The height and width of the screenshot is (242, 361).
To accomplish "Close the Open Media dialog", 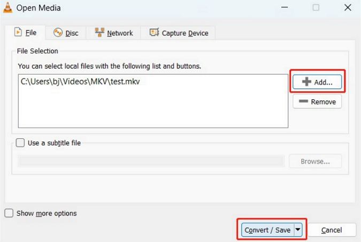I will [348, 7].
